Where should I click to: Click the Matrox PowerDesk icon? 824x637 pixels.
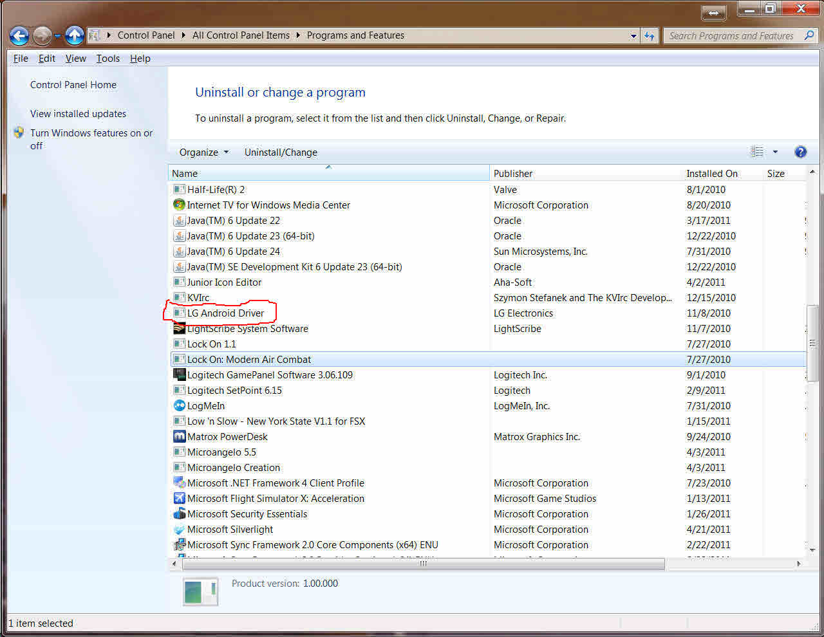179,437
